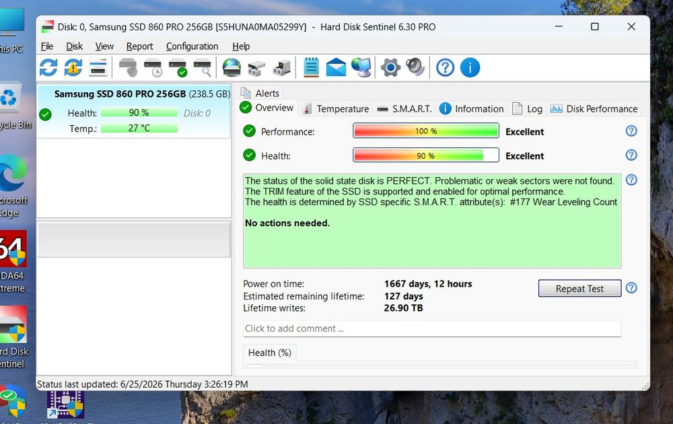Click the Microsoft Edge desktop icon
Viewport: 673px width, 424px height.
[x=13, y=186]
